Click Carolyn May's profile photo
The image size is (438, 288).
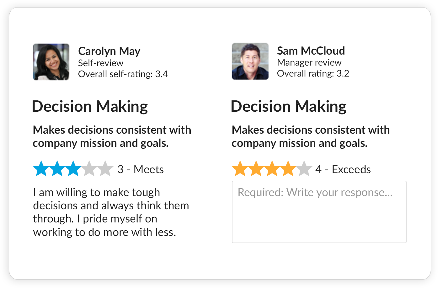[51, 62]
